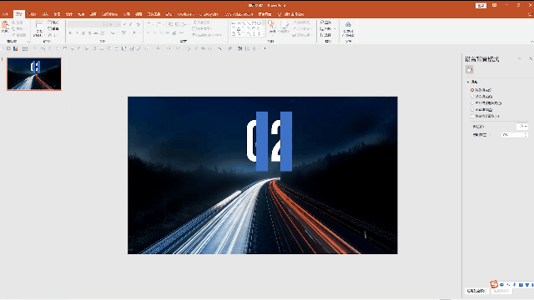This screenshot has width=534, height=300.
Task: Center text in paragraph group
Action: click(155, 33)
